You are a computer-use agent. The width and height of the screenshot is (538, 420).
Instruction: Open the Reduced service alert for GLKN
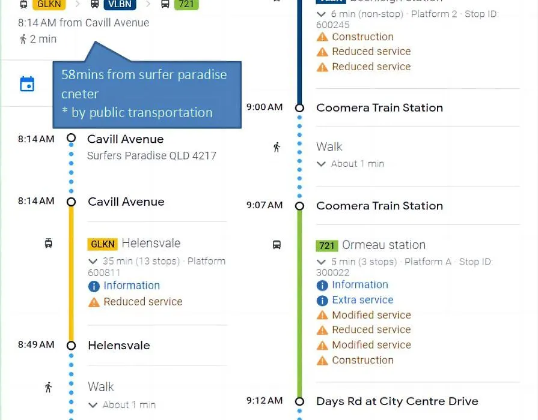(x=142, y=301)
